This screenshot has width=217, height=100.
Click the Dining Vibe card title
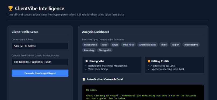pos(97,61)
